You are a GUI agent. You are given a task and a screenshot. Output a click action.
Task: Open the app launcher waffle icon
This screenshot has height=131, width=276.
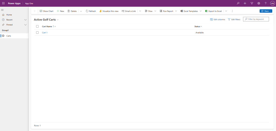[x=3, y=3]
